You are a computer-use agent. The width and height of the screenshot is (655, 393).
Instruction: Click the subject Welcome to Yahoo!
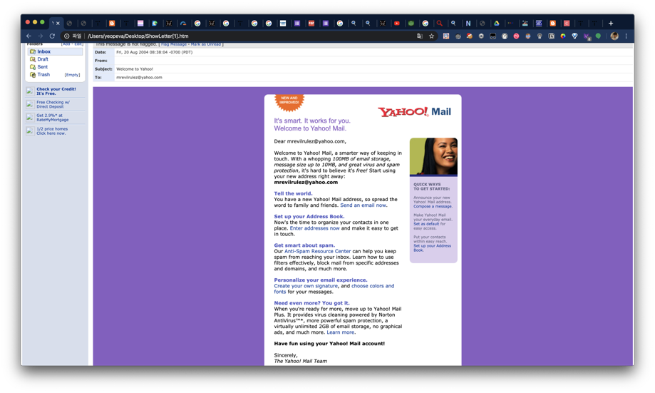coord(135,69)
